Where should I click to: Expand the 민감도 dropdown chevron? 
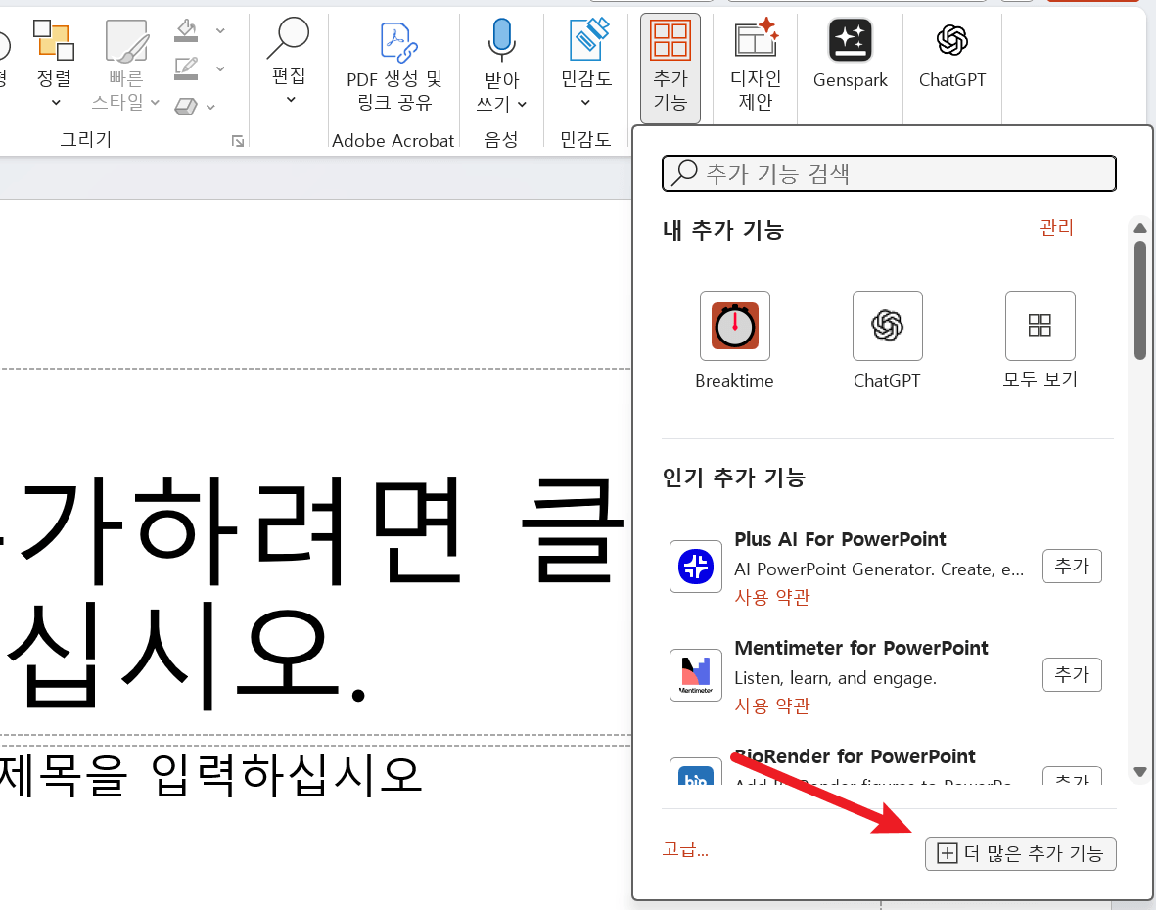[585, 103]
